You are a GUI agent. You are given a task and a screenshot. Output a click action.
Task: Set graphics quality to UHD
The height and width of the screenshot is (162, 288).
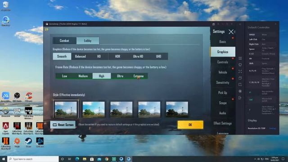[x=158, y=56]
